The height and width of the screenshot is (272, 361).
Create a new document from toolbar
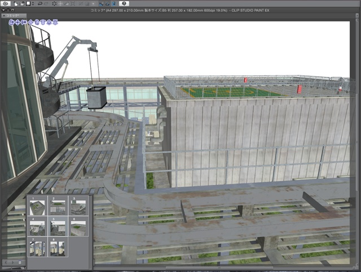pos(15,3)
